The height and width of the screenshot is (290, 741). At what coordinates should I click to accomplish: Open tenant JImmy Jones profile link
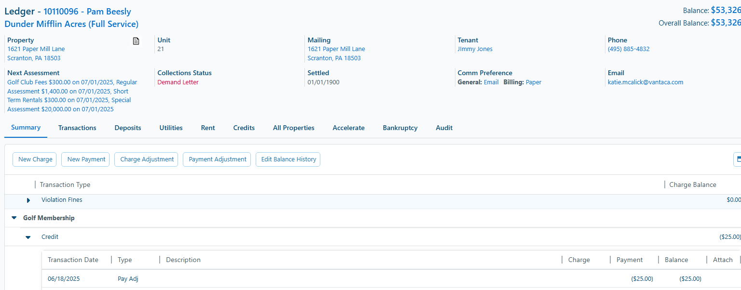point(475,49)
